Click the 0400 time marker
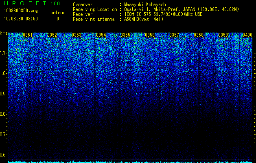This screenshot has width=256, height=163. 247,35
